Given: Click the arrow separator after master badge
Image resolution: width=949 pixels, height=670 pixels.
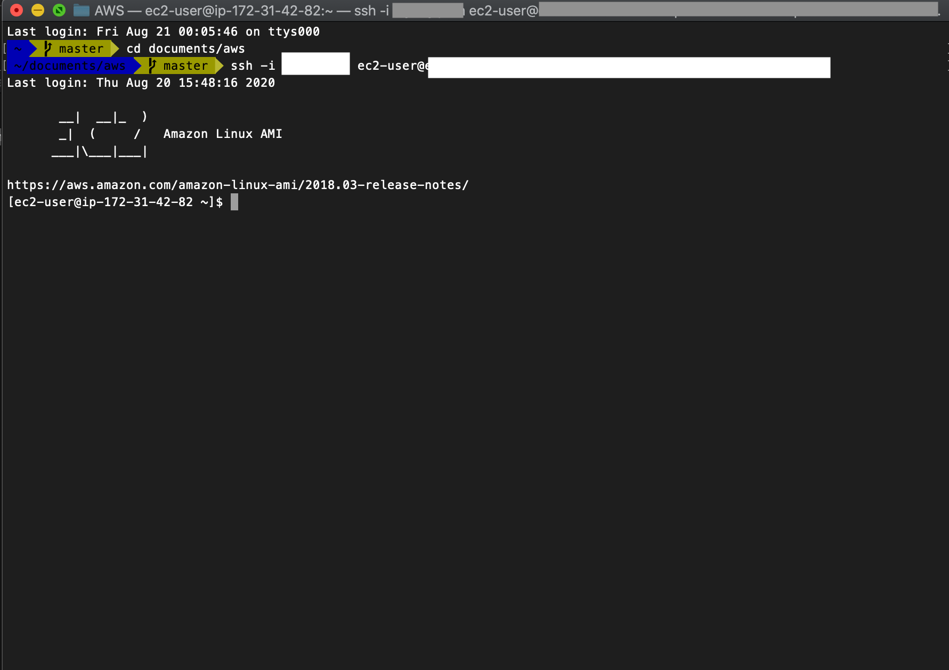Looking at the screenshot, I should [x=114, y=48].
